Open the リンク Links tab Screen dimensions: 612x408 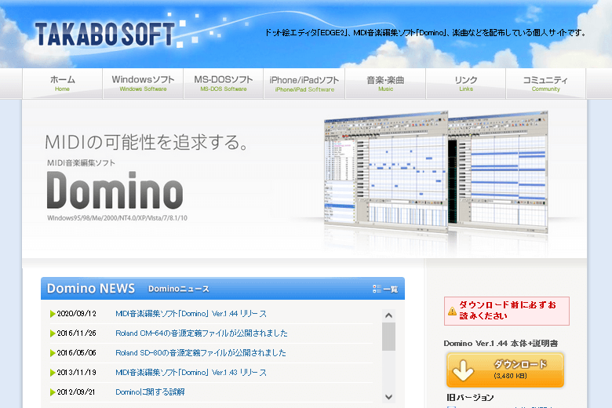coord(465,83)
